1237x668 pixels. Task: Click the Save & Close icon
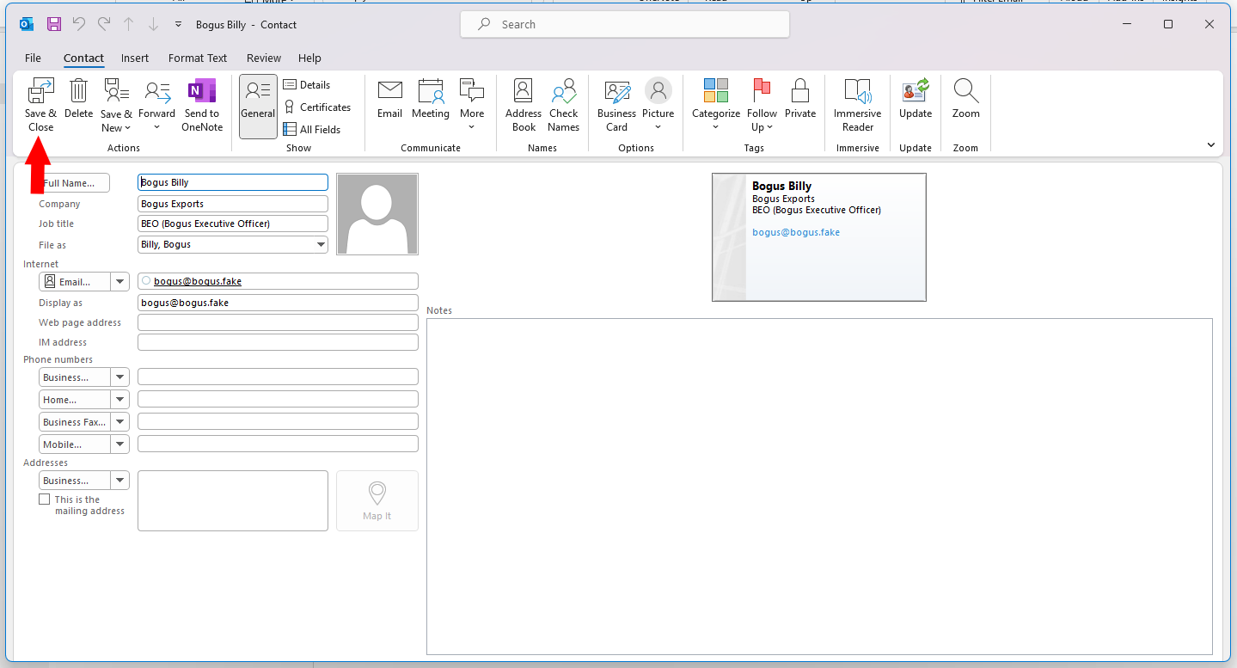click(40, 91)
